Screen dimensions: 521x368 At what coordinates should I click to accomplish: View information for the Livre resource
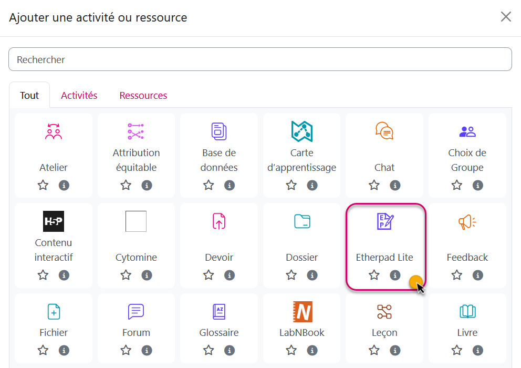[x=478, y=350]
